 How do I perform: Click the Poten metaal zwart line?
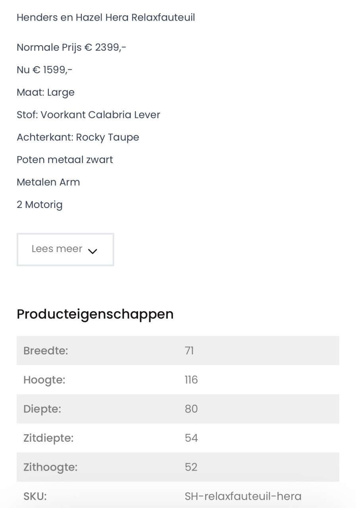(x=65, y=160)
